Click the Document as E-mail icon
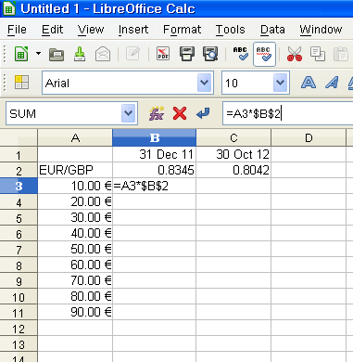Viewport: 353px width, 362px height. pyautogui.click(x=103, y=54)
